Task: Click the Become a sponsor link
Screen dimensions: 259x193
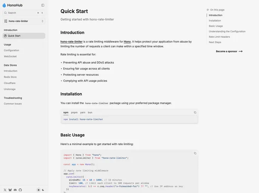Action: coord(229,51)
